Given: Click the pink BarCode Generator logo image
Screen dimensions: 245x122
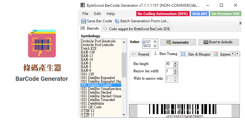Looking at the screenshot, I should point(42,44).
